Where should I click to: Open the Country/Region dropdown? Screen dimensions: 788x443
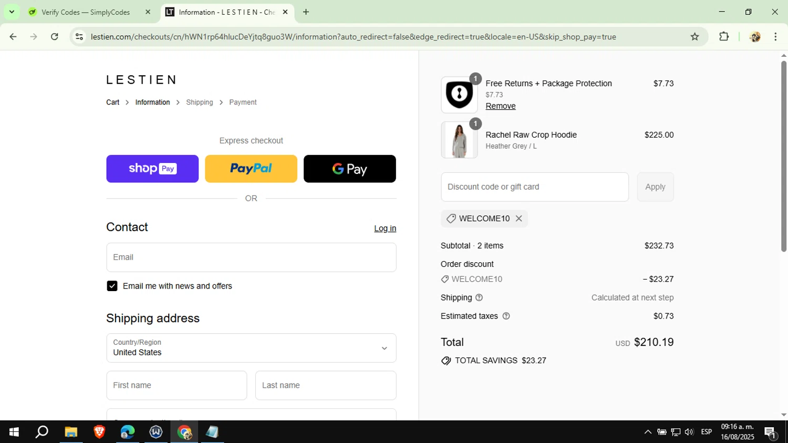(251, 348)
